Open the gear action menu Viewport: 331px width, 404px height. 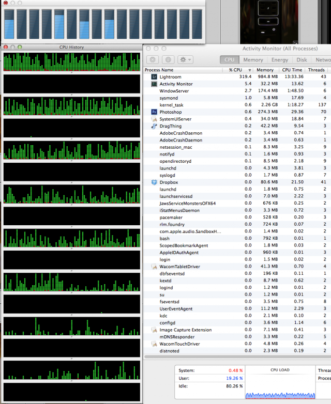[x=185, y=60]
